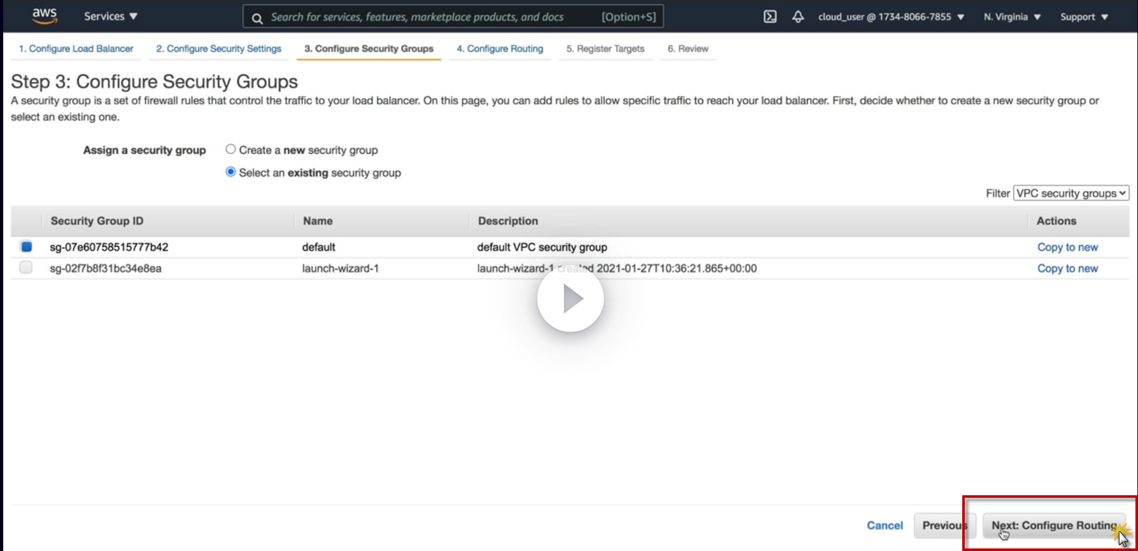
Task: Open the Services dropdown menu
Action: 110,17
